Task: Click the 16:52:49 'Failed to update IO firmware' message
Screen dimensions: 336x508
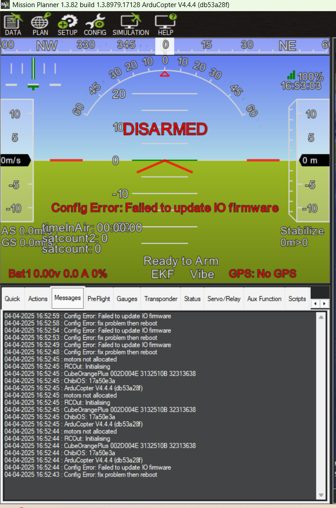Action: click(x=88, y=345)
